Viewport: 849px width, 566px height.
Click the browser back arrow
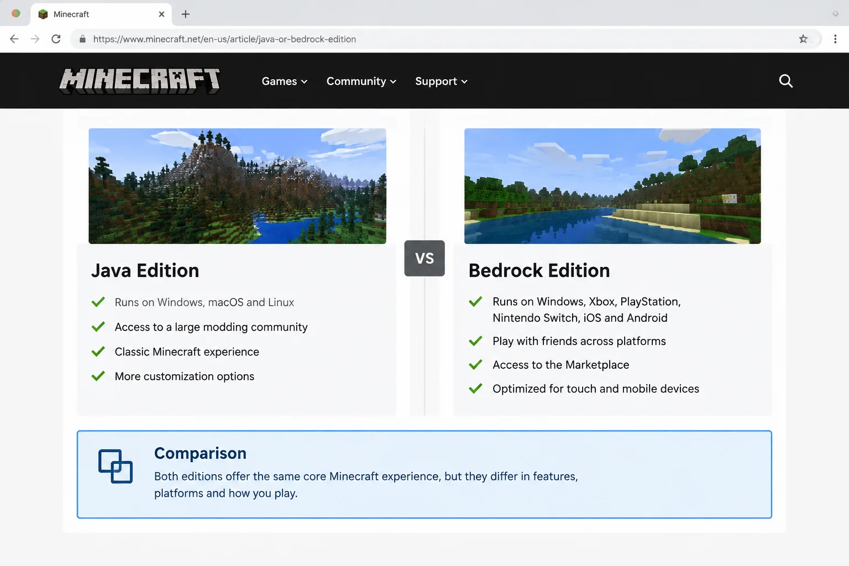14,39
